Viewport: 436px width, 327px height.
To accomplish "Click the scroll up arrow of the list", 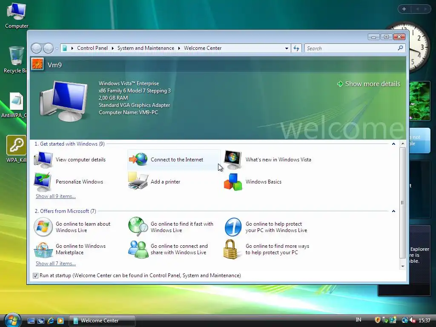I will (x=403, y=144).
